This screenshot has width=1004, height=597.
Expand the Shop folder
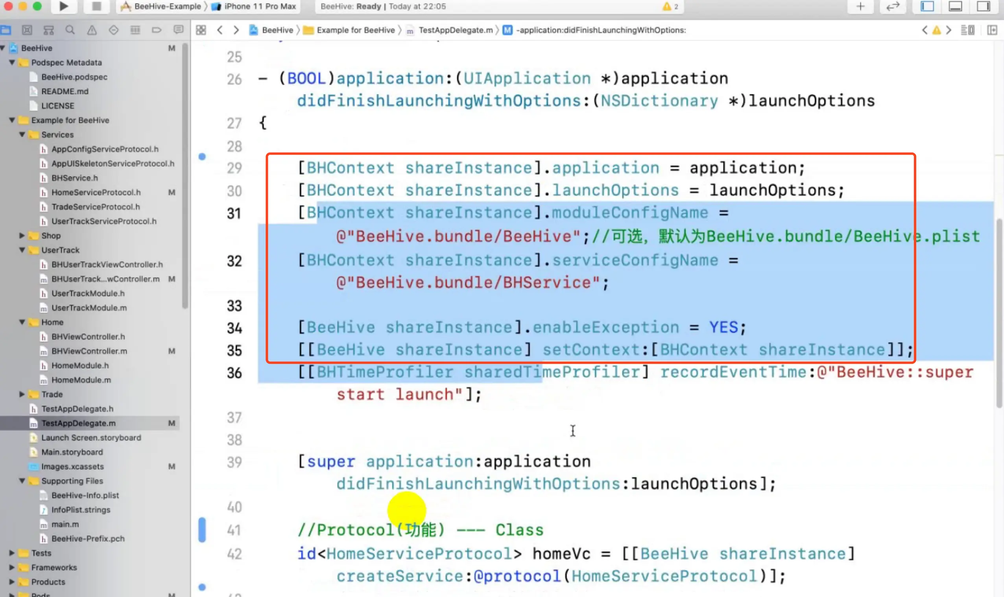pos(22,236)
